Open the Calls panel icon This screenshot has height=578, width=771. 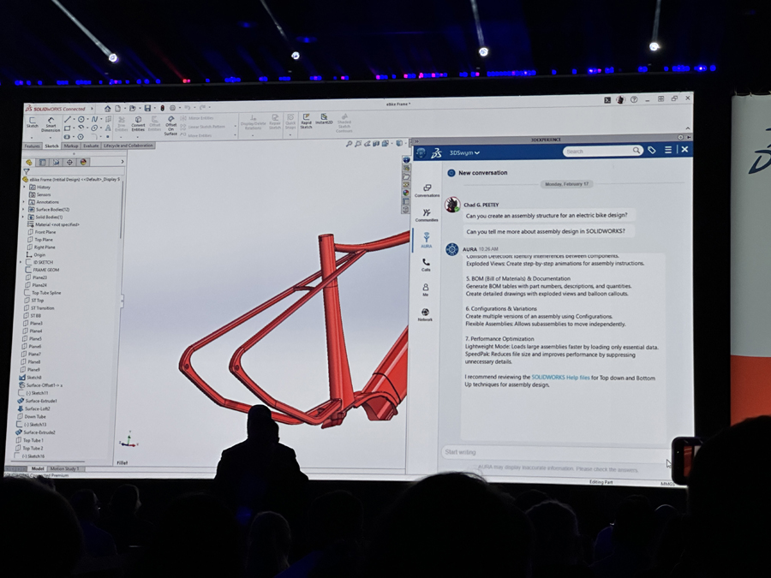[x=426, y=265]
